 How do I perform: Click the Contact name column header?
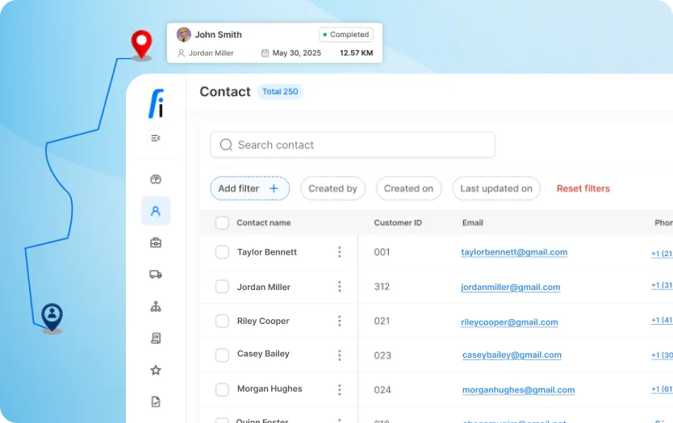[264, 223]
